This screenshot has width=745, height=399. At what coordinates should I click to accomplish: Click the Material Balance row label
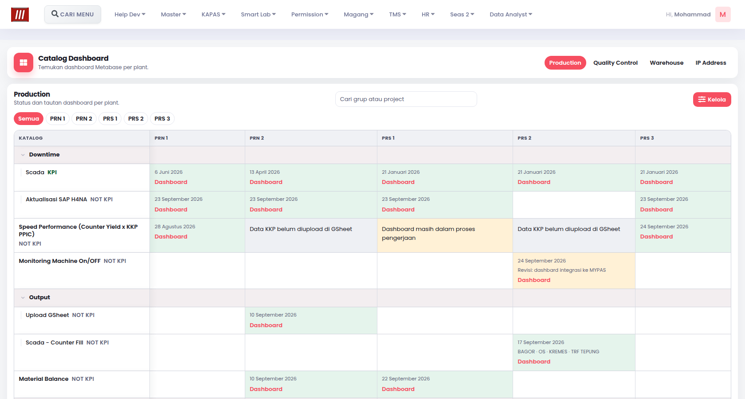43,379
